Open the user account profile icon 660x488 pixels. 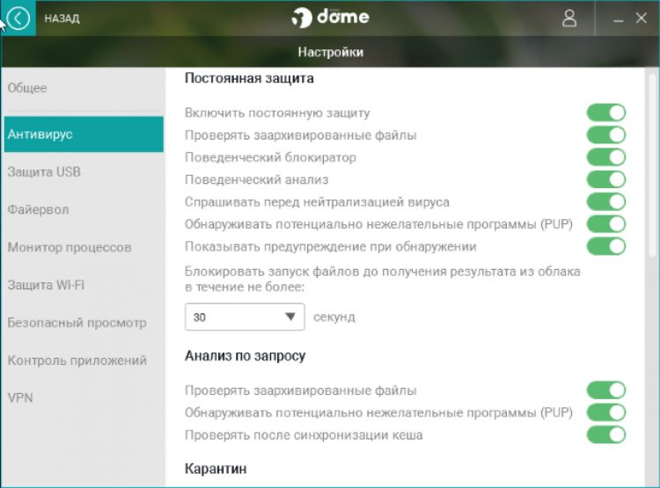pos(570,18)
